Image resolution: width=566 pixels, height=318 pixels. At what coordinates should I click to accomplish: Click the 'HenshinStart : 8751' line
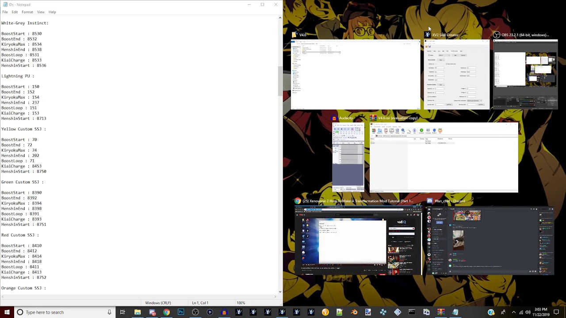point(23,224)
